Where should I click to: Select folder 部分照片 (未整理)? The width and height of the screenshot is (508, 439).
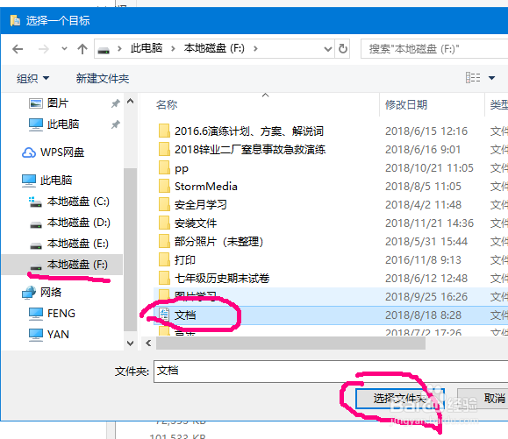(x=218, y=242)
